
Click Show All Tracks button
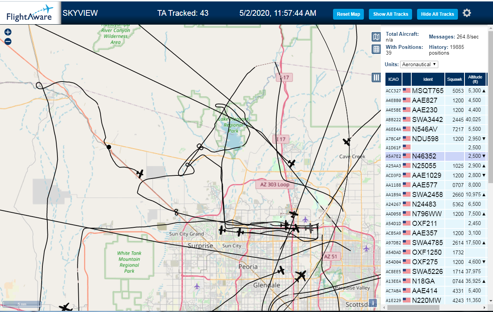coord(390,14)
